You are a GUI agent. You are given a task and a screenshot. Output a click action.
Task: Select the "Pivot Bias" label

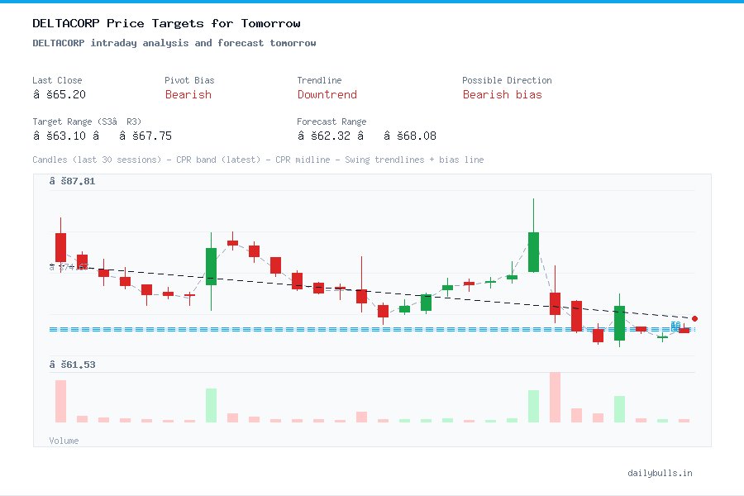click(x=189, y=80)
